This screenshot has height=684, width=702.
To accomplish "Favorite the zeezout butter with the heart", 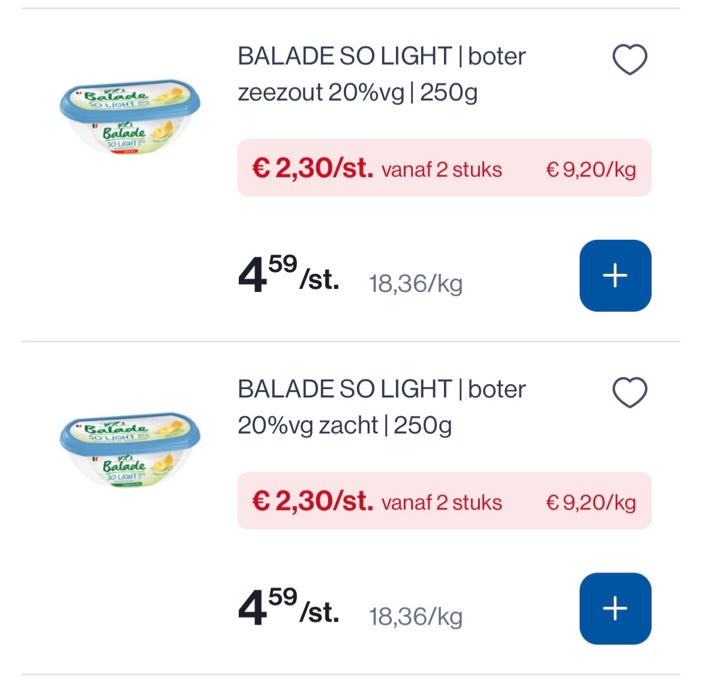I will [x=629, y=60].
